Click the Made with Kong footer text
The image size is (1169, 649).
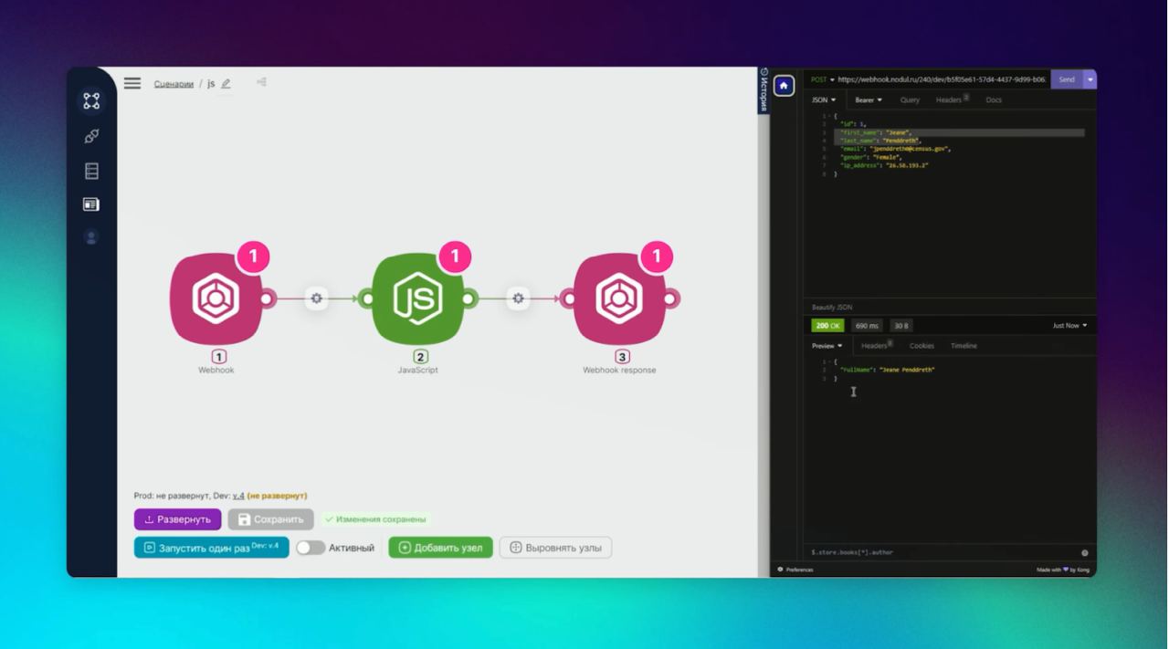[1064, 570]
